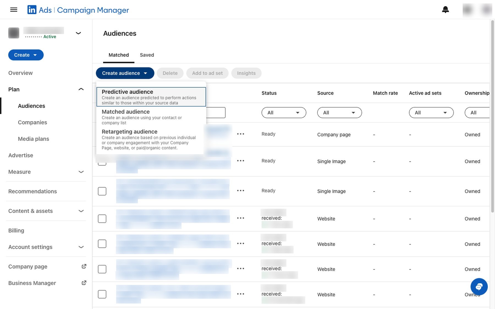Screen dimensions: 495x309
Task: Open more options for second Single Image row
Action: pyautogui.click(x=241, y=191)
